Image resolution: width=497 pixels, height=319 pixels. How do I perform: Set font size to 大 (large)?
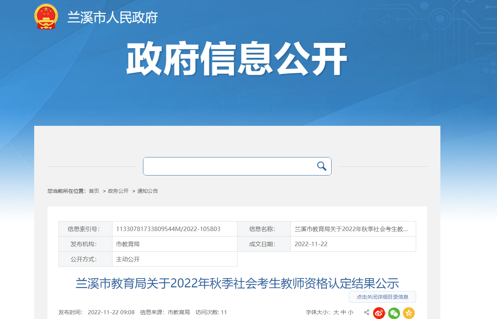[x=336, y=312]
